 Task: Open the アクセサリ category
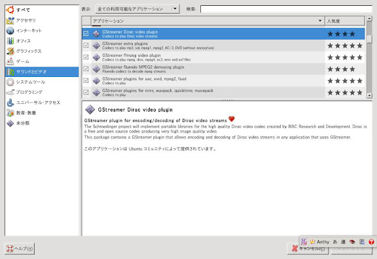42,20
